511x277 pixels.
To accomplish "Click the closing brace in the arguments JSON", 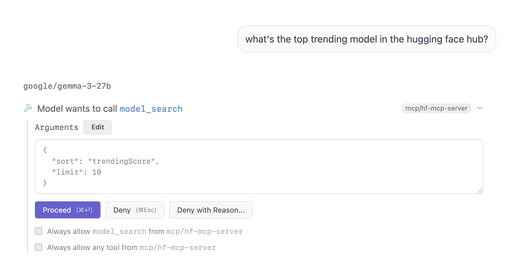I will pos(45,183).
